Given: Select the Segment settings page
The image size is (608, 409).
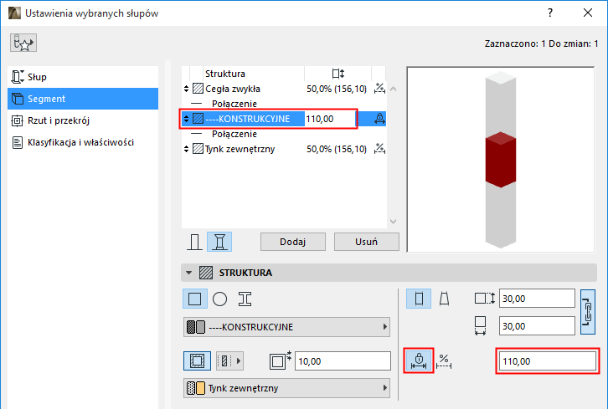Looking at the screenshot, I should coord(83,99).
